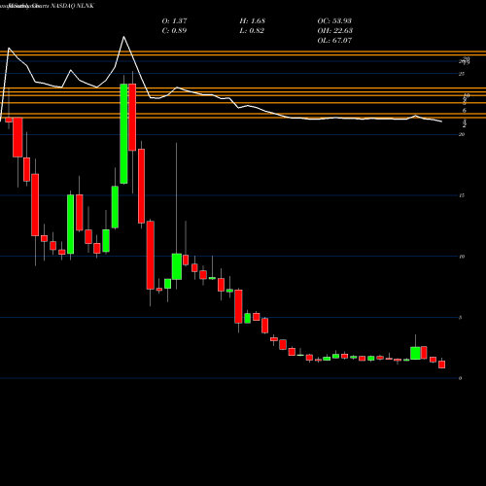
Task: Select the OL: 67.07 reading
Action: point(334,40)
